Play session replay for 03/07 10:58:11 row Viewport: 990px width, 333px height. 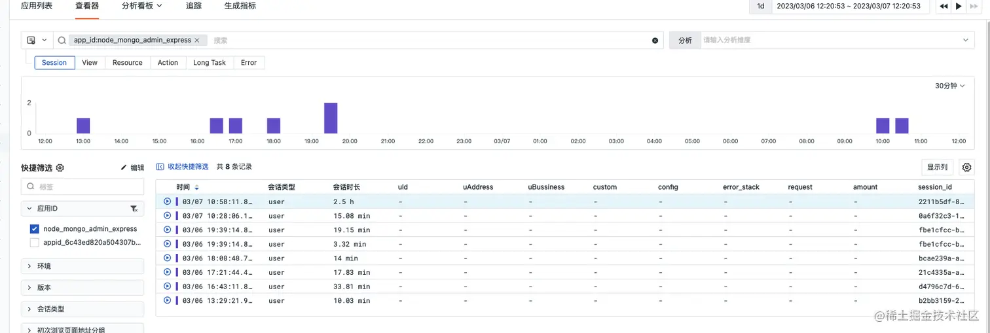[x=167, y=202]
